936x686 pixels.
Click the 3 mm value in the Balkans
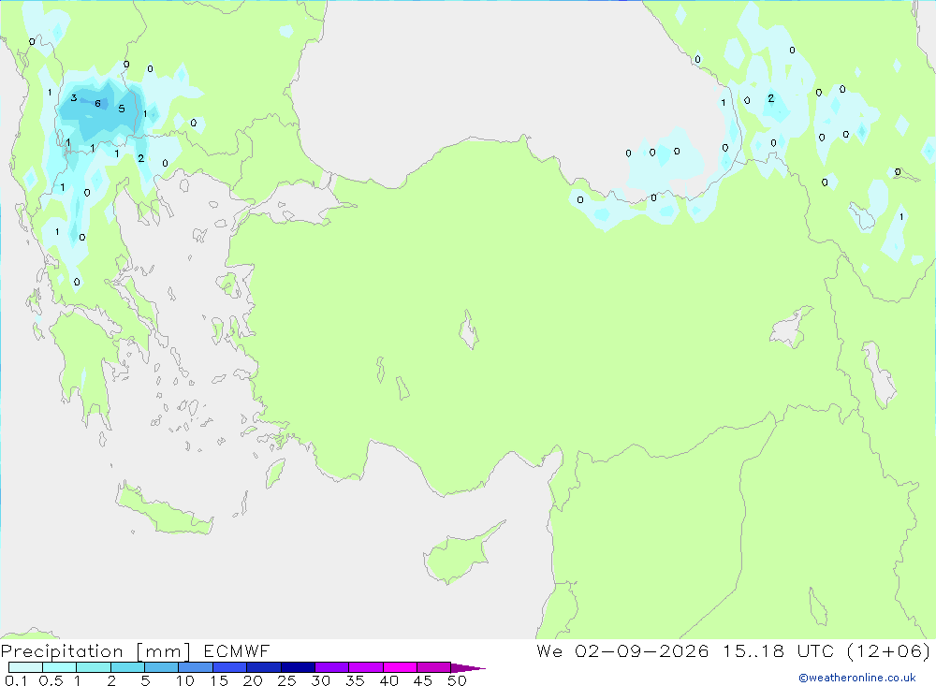(73, 98)
